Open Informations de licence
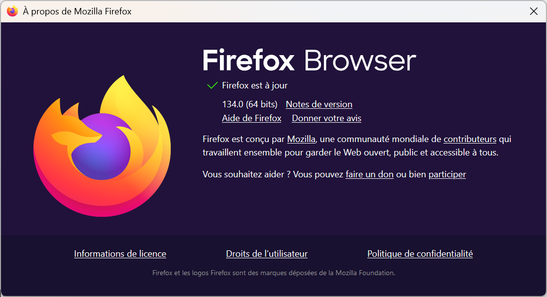The width and height of the screenshot is (547, 297). tap(120, 253)
